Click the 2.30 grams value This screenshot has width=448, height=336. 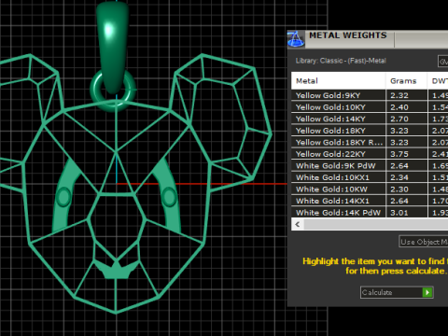399,189
